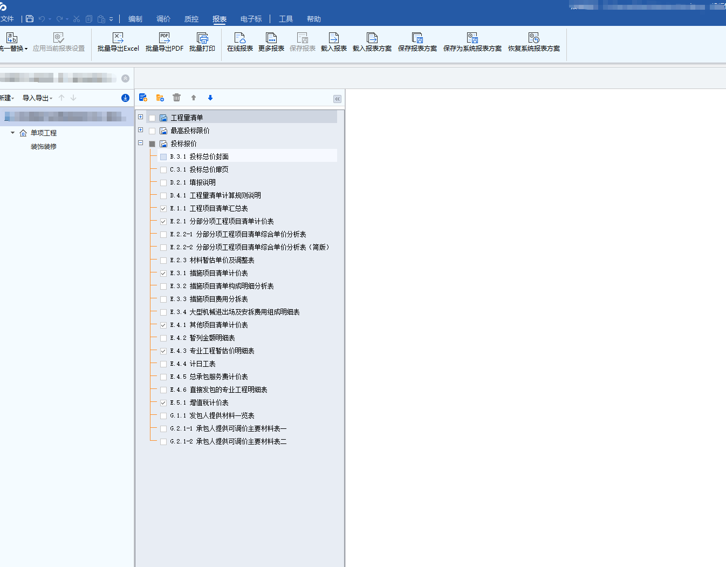Click the blue download circle icon in the project panel
726x567 pixels.
coord(125,98)
